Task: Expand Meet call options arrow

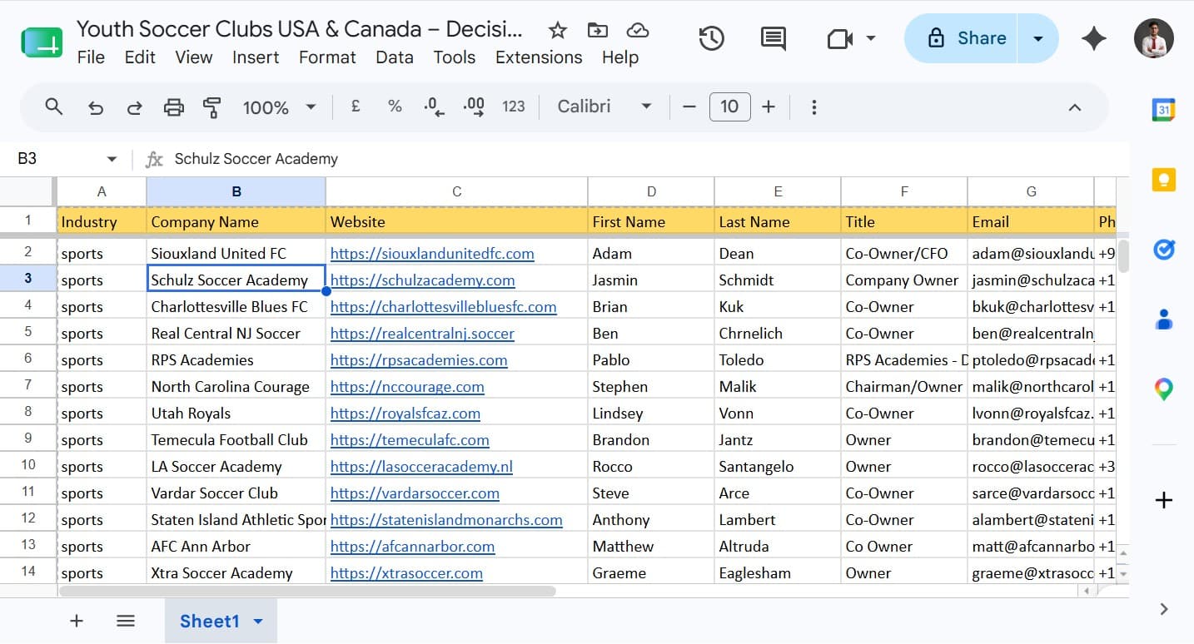Action: (871, 38)
